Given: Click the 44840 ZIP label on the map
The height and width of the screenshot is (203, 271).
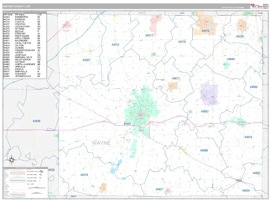Looking at the screenshot, I should tap(36, 121).
